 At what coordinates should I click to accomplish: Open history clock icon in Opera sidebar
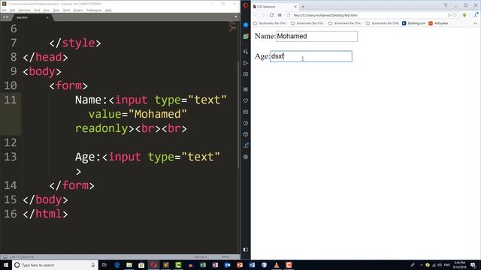246,123
